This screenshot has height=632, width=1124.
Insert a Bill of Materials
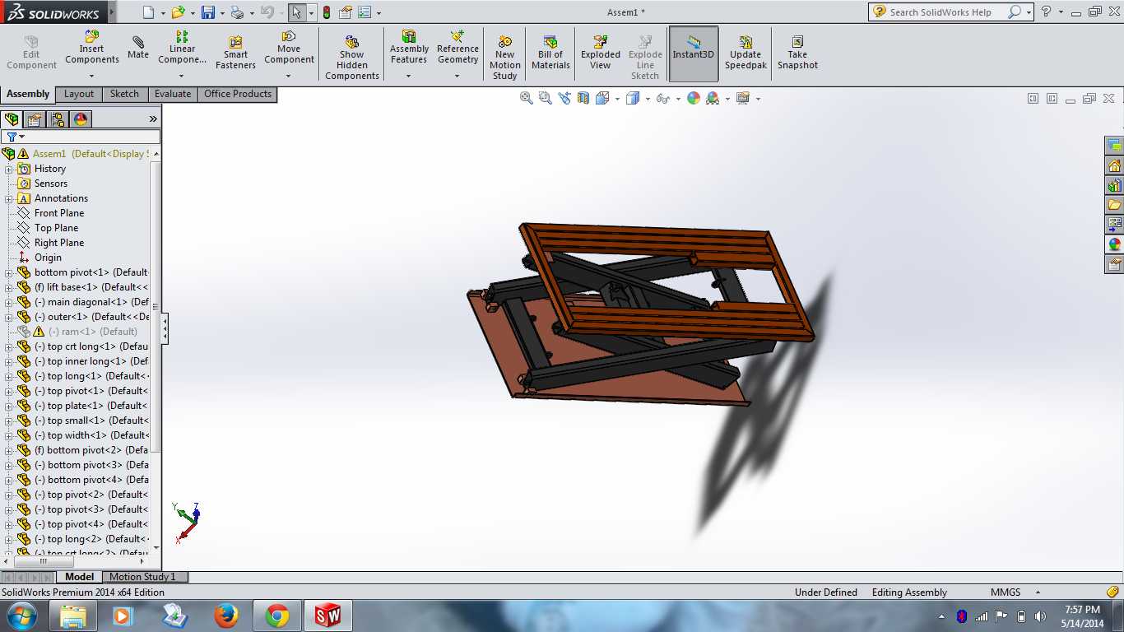[550, 53]
